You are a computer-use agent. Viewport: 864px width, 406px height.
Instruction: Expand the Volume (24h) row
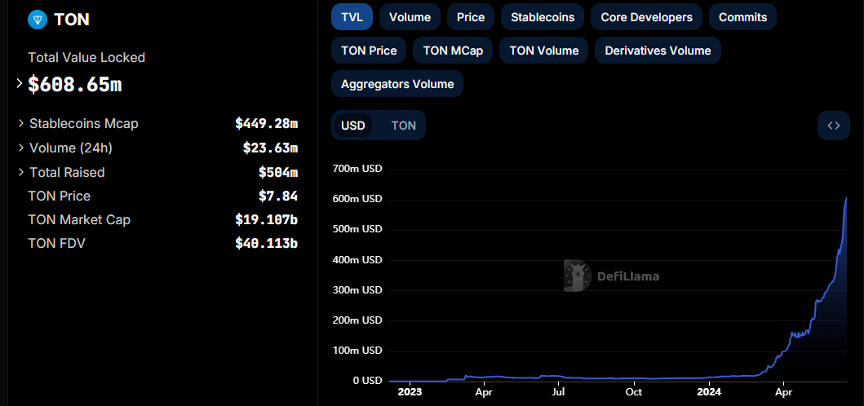coord(21,148)
